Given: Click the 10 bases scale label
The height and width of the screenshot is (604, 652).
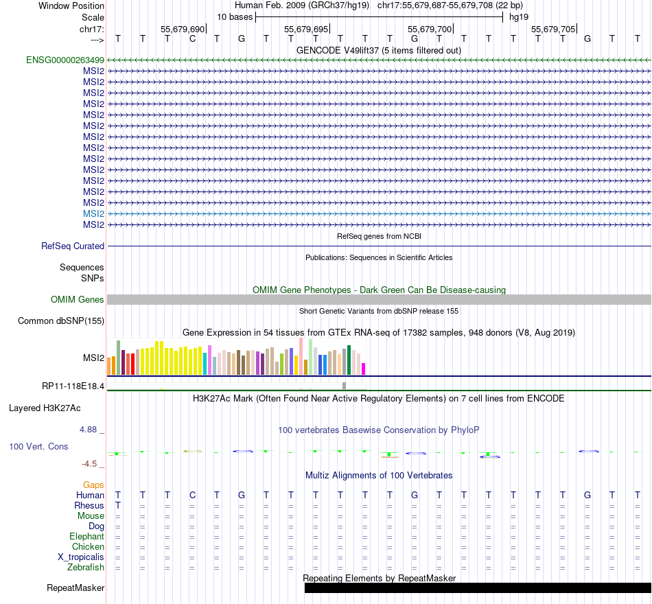Looking at the screenshot, I should coord(235,17).
